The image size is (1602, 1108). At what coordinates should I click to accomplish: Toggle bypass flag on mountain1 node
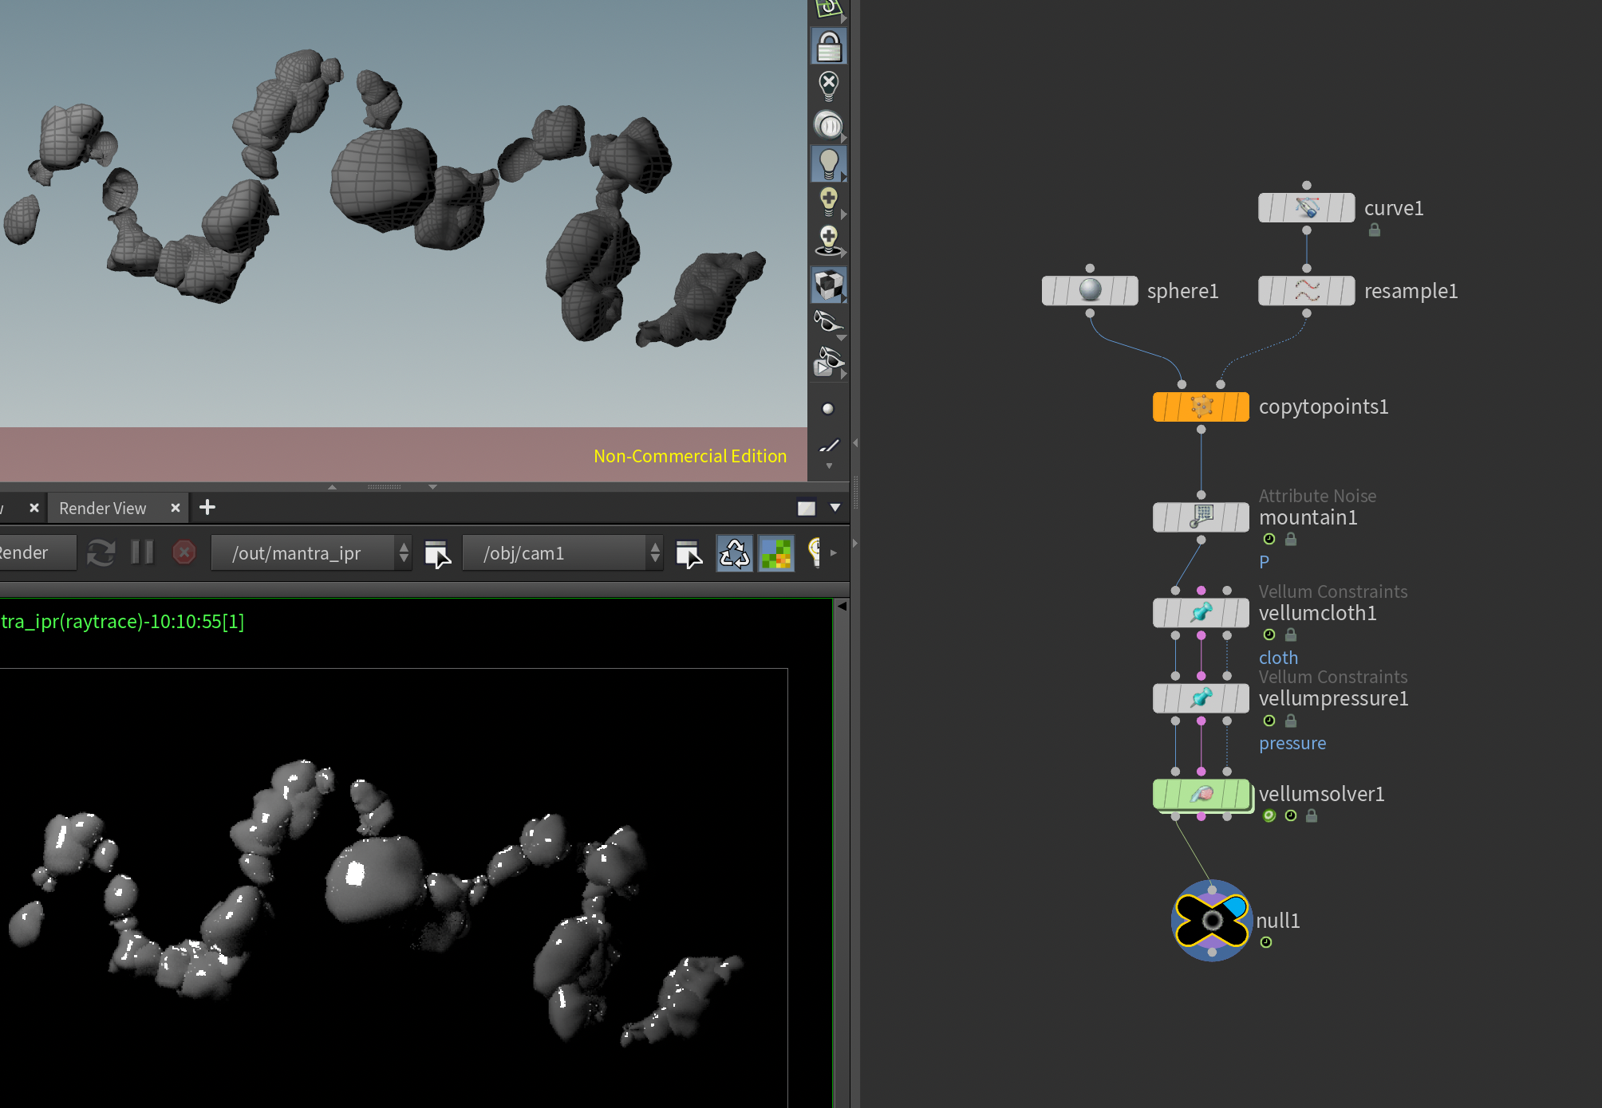tap(1160, 517)
